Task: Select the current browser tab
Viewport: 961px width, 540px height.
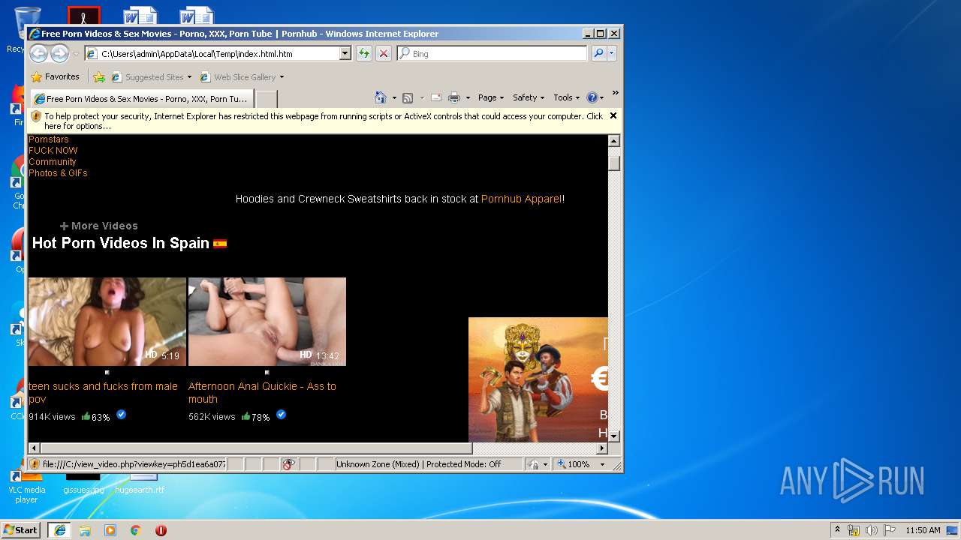Action: [x=141, y=99]
